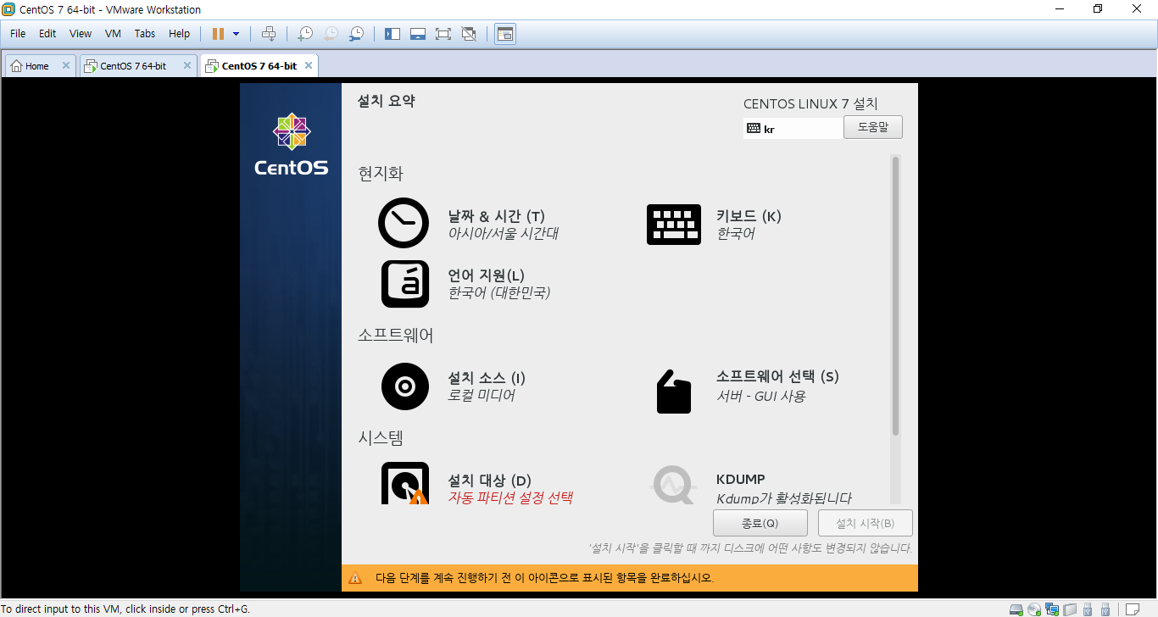Click the 종료(Q) quit button

tap(760, 523)
